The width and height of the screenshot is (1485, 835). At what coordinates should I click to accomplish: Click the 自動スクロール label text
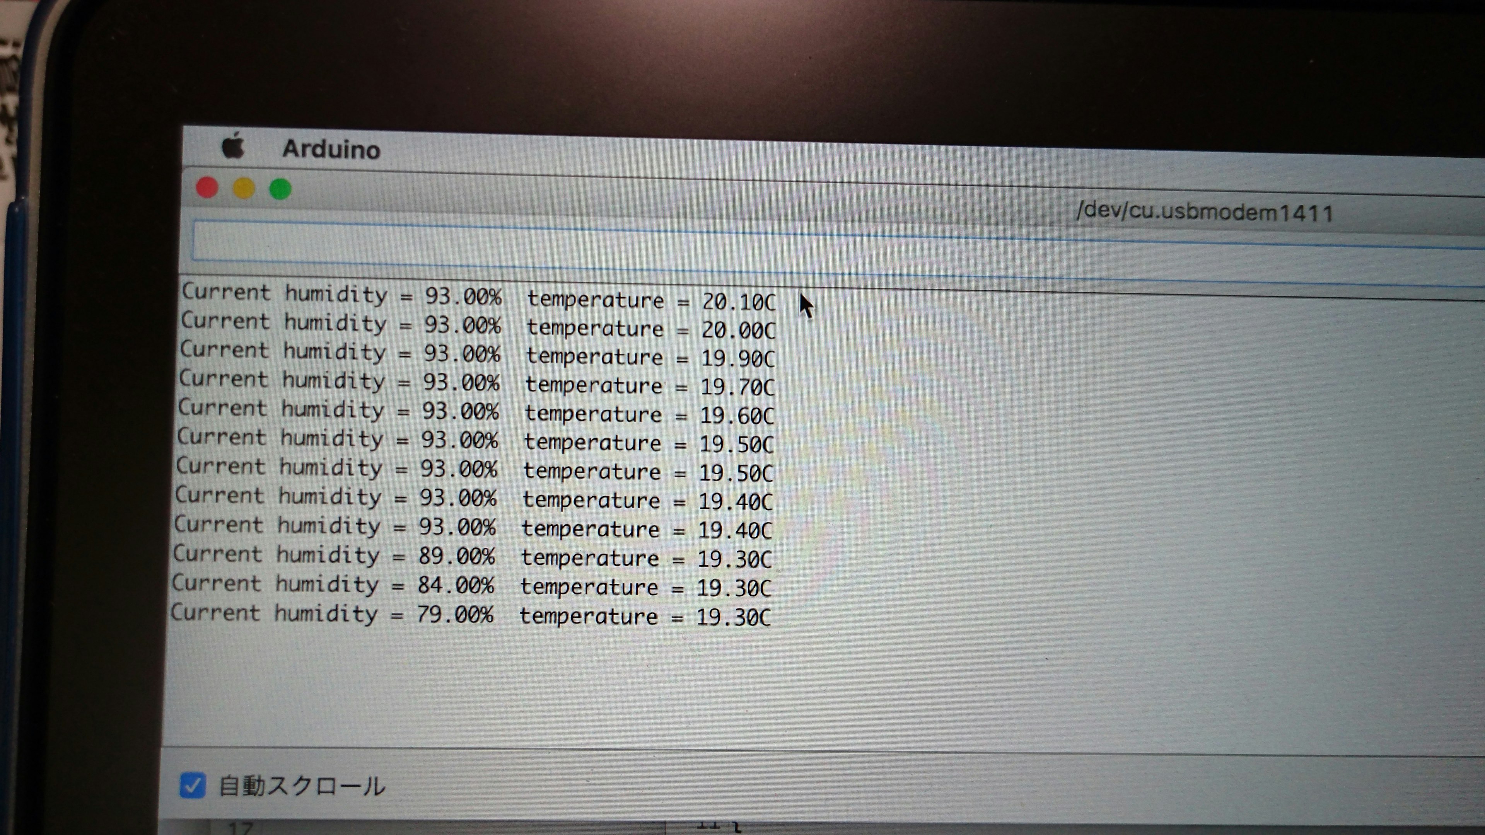(x=302, y=787)
